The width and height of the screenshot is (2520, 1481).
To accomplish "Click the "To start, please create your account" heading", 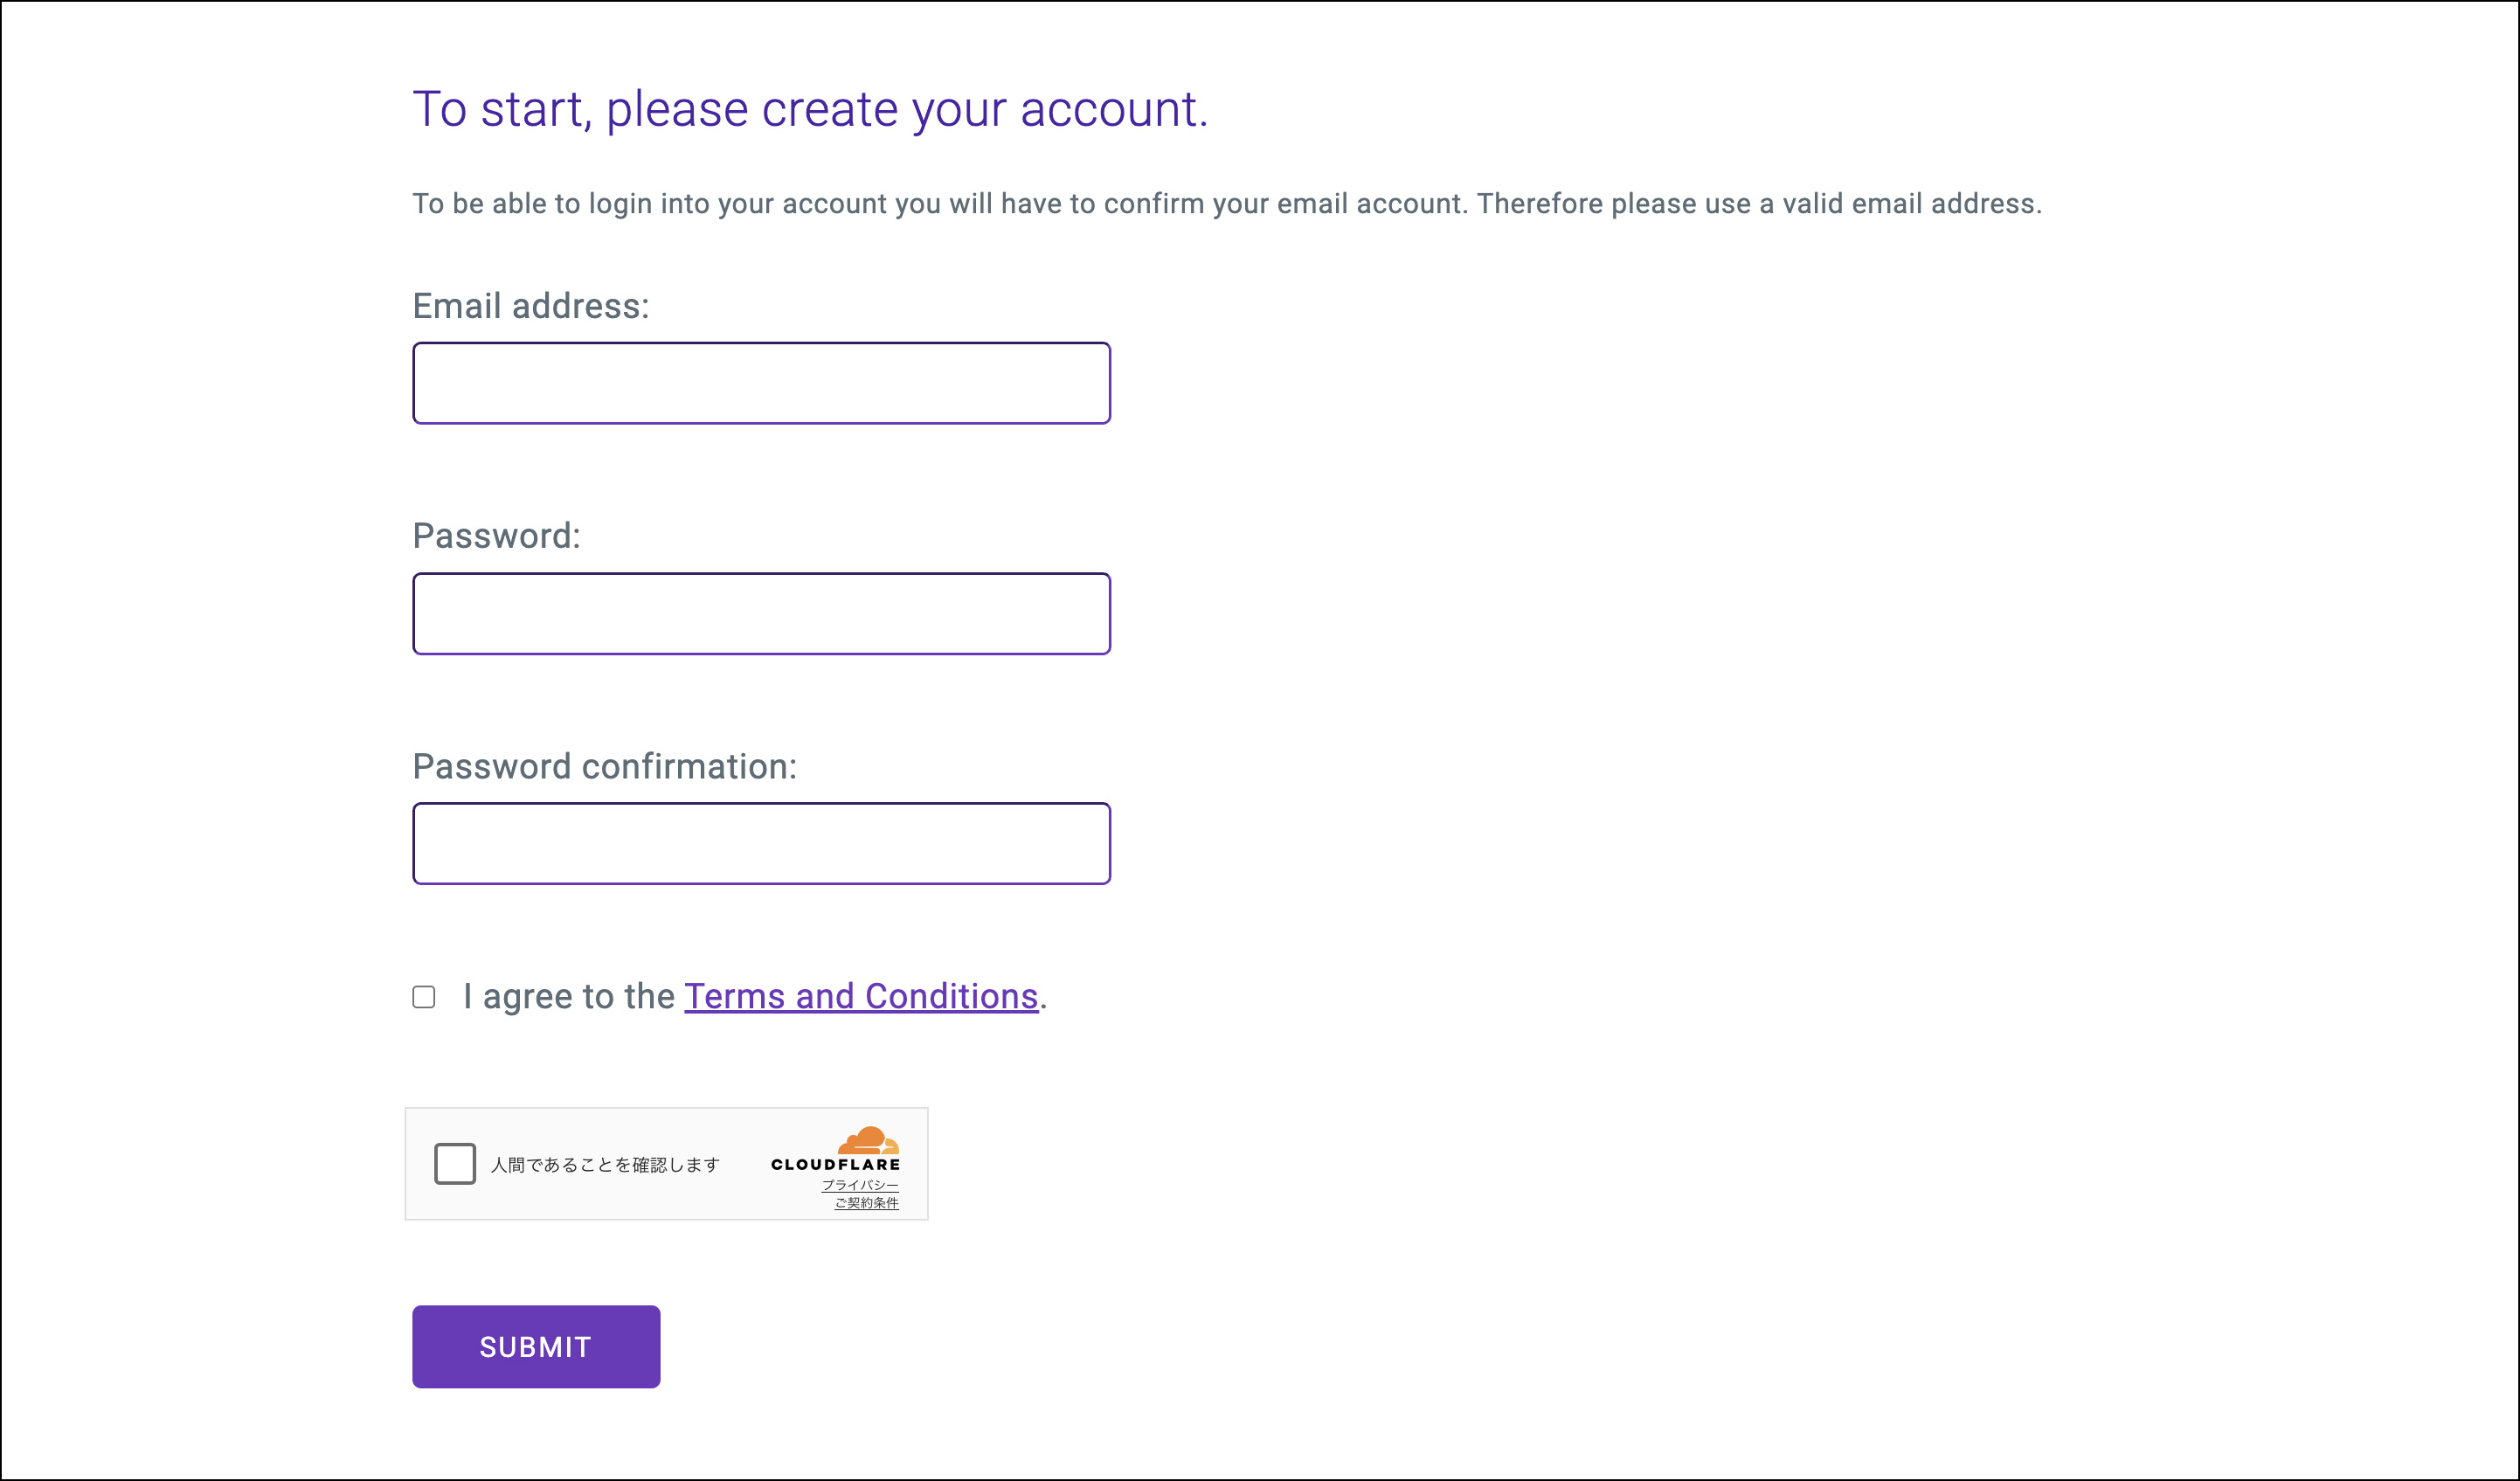I will pyautogui.click(x=810, y=109).
